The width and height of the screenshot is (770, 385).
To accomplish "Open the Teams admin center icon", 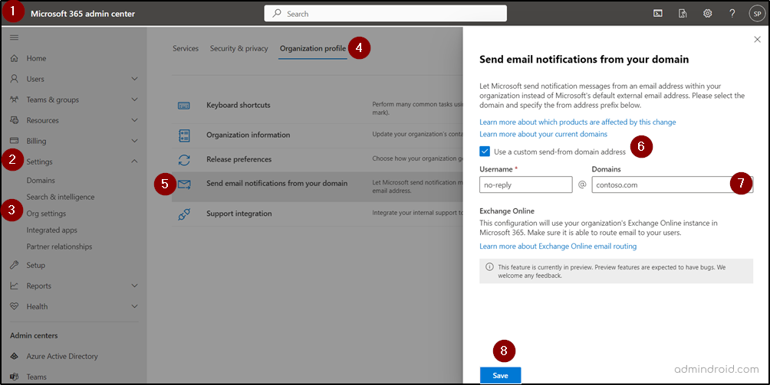I will pos(15,377).
